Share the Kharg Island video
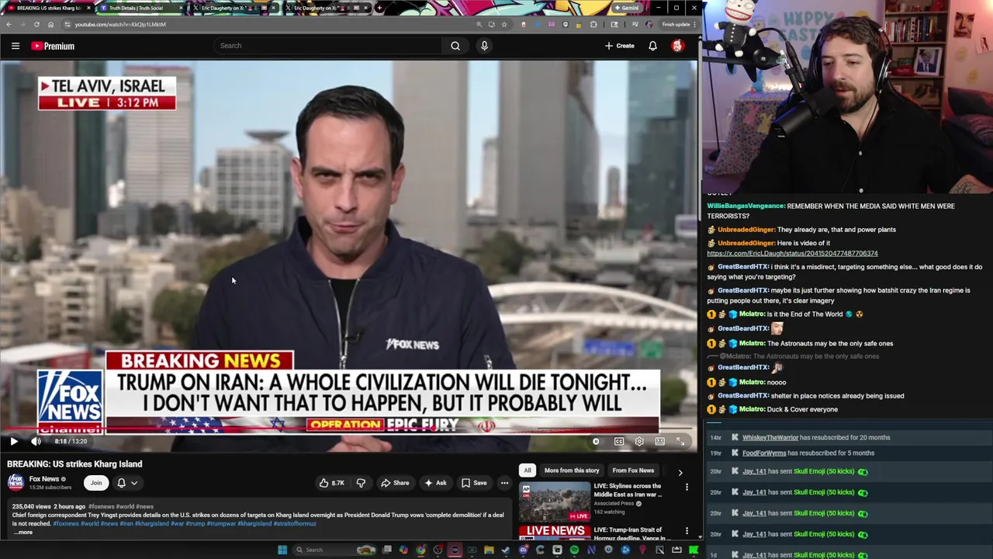Screen dimensions: 993x559 pyautogui.click(x=394, y=483)
